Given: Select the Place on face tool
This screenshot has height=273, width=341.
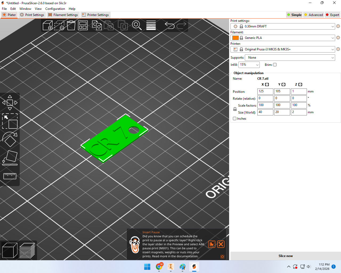Looking at the screenshot, I should 10,158.
